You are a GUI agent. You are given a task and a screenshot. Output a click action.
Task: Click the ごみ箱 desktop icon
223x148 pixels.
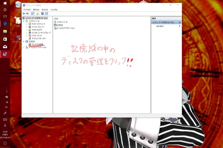point(18,6)
